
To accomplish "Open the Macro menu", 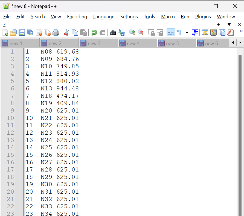I will point(168,17).
